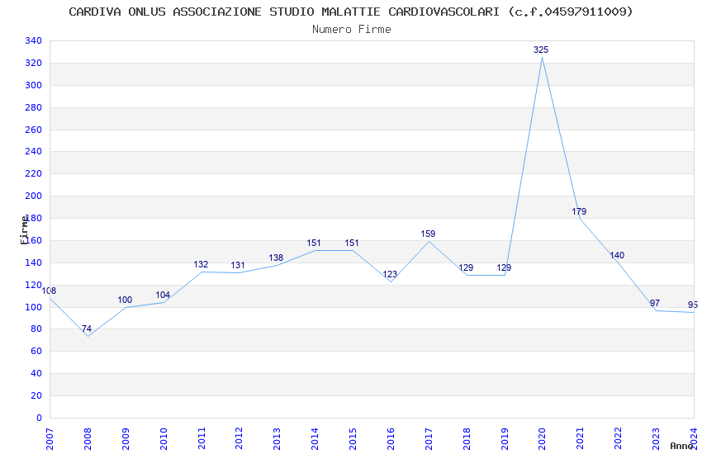Click x-axis year label 2016
702x454 pixels.
click(391, 438)
